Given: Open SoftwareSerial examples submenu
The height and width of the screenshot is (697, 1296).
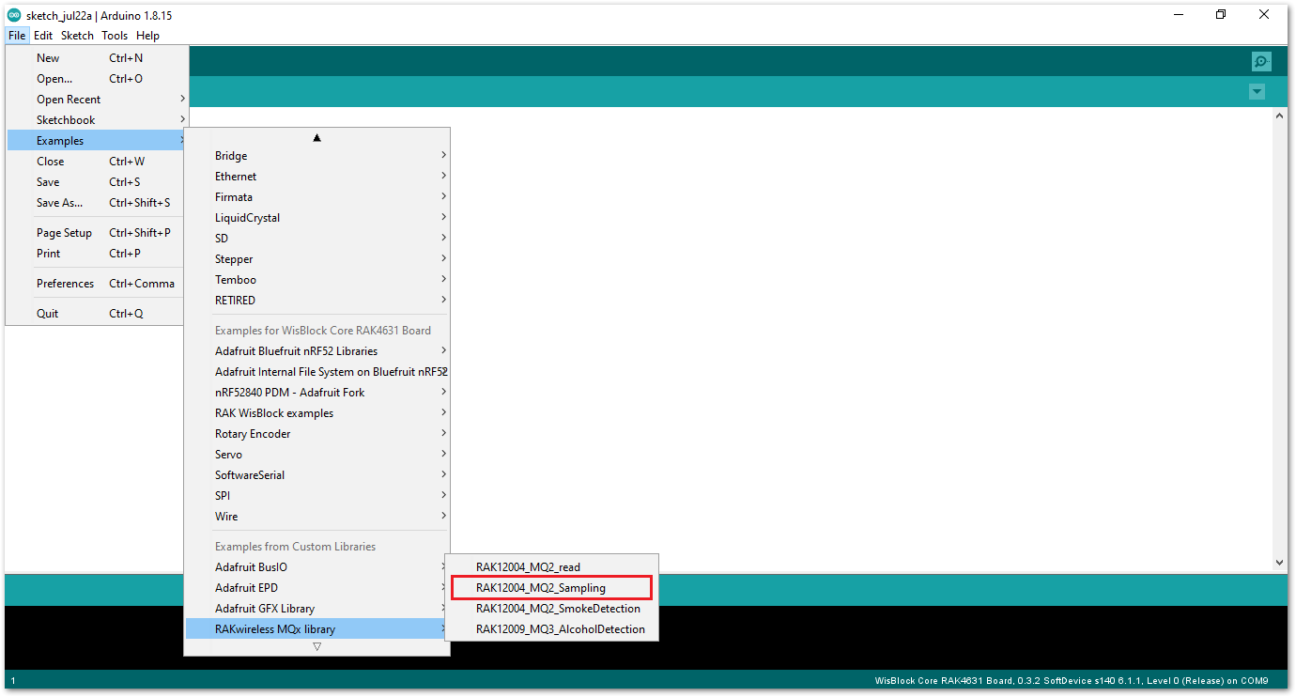Looking at the screenshot, I should pos(317,475).
